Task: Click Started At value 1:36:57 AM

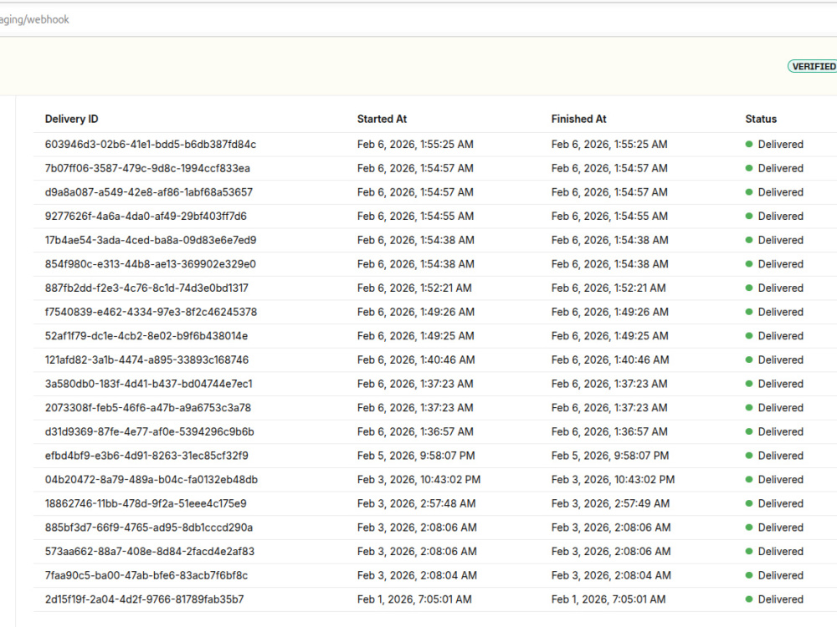Action: coord(415,432)
